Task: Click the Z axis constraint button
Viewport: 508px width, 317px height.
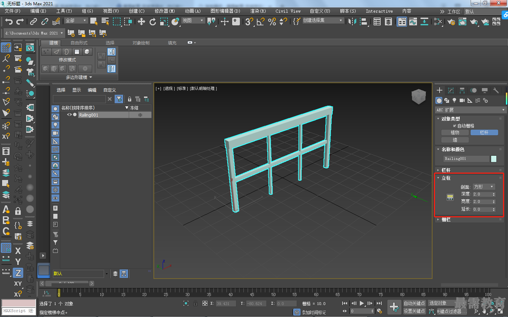Action: 18,273
